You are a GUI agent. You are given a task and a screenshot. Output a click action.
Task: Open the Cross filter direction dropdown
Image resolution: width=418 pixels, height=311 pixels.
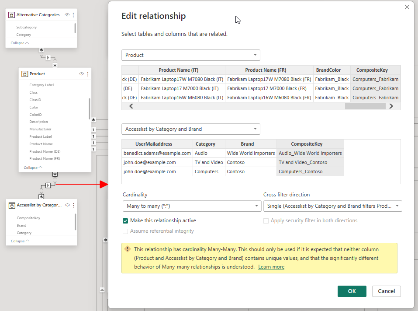332,206
